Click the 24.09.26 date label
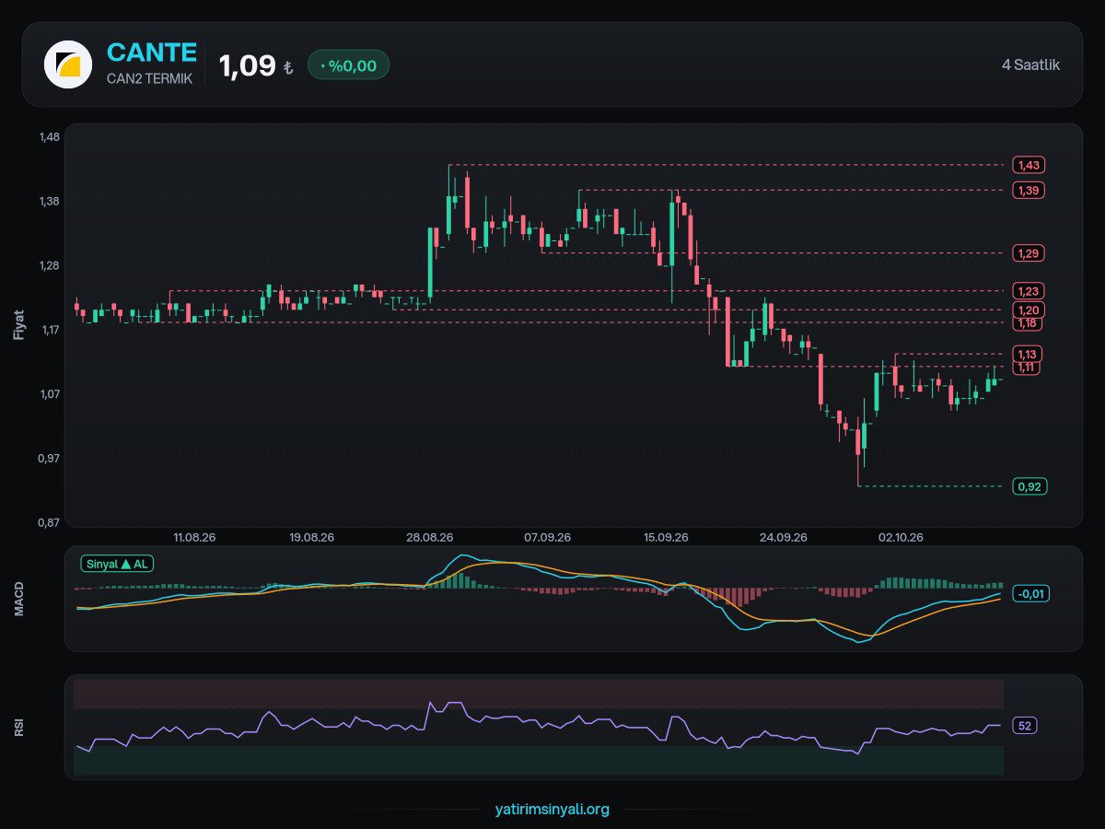Screen dimensions: 1105x829 pos(784,537)
